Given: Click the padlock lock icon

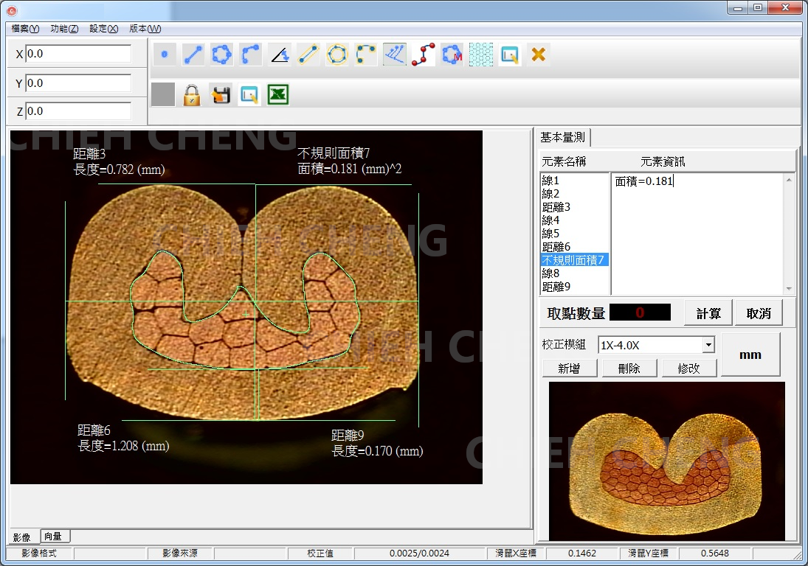Looking at the screenshot, I should click(x=192, y=95).
